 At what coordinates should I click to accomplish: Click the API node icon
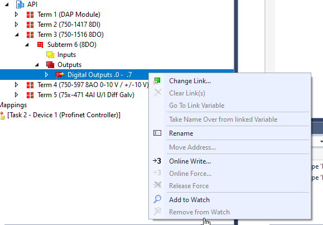coord(20,4)
